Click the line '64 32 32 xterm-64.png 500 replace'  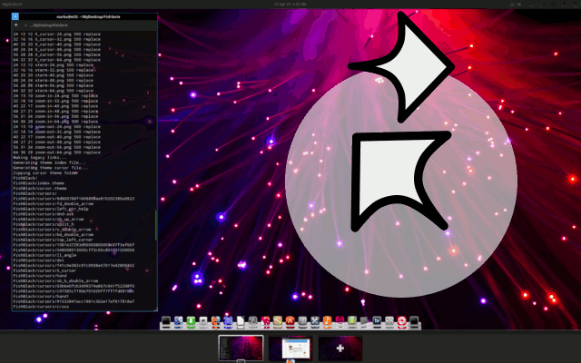(54, 91)
